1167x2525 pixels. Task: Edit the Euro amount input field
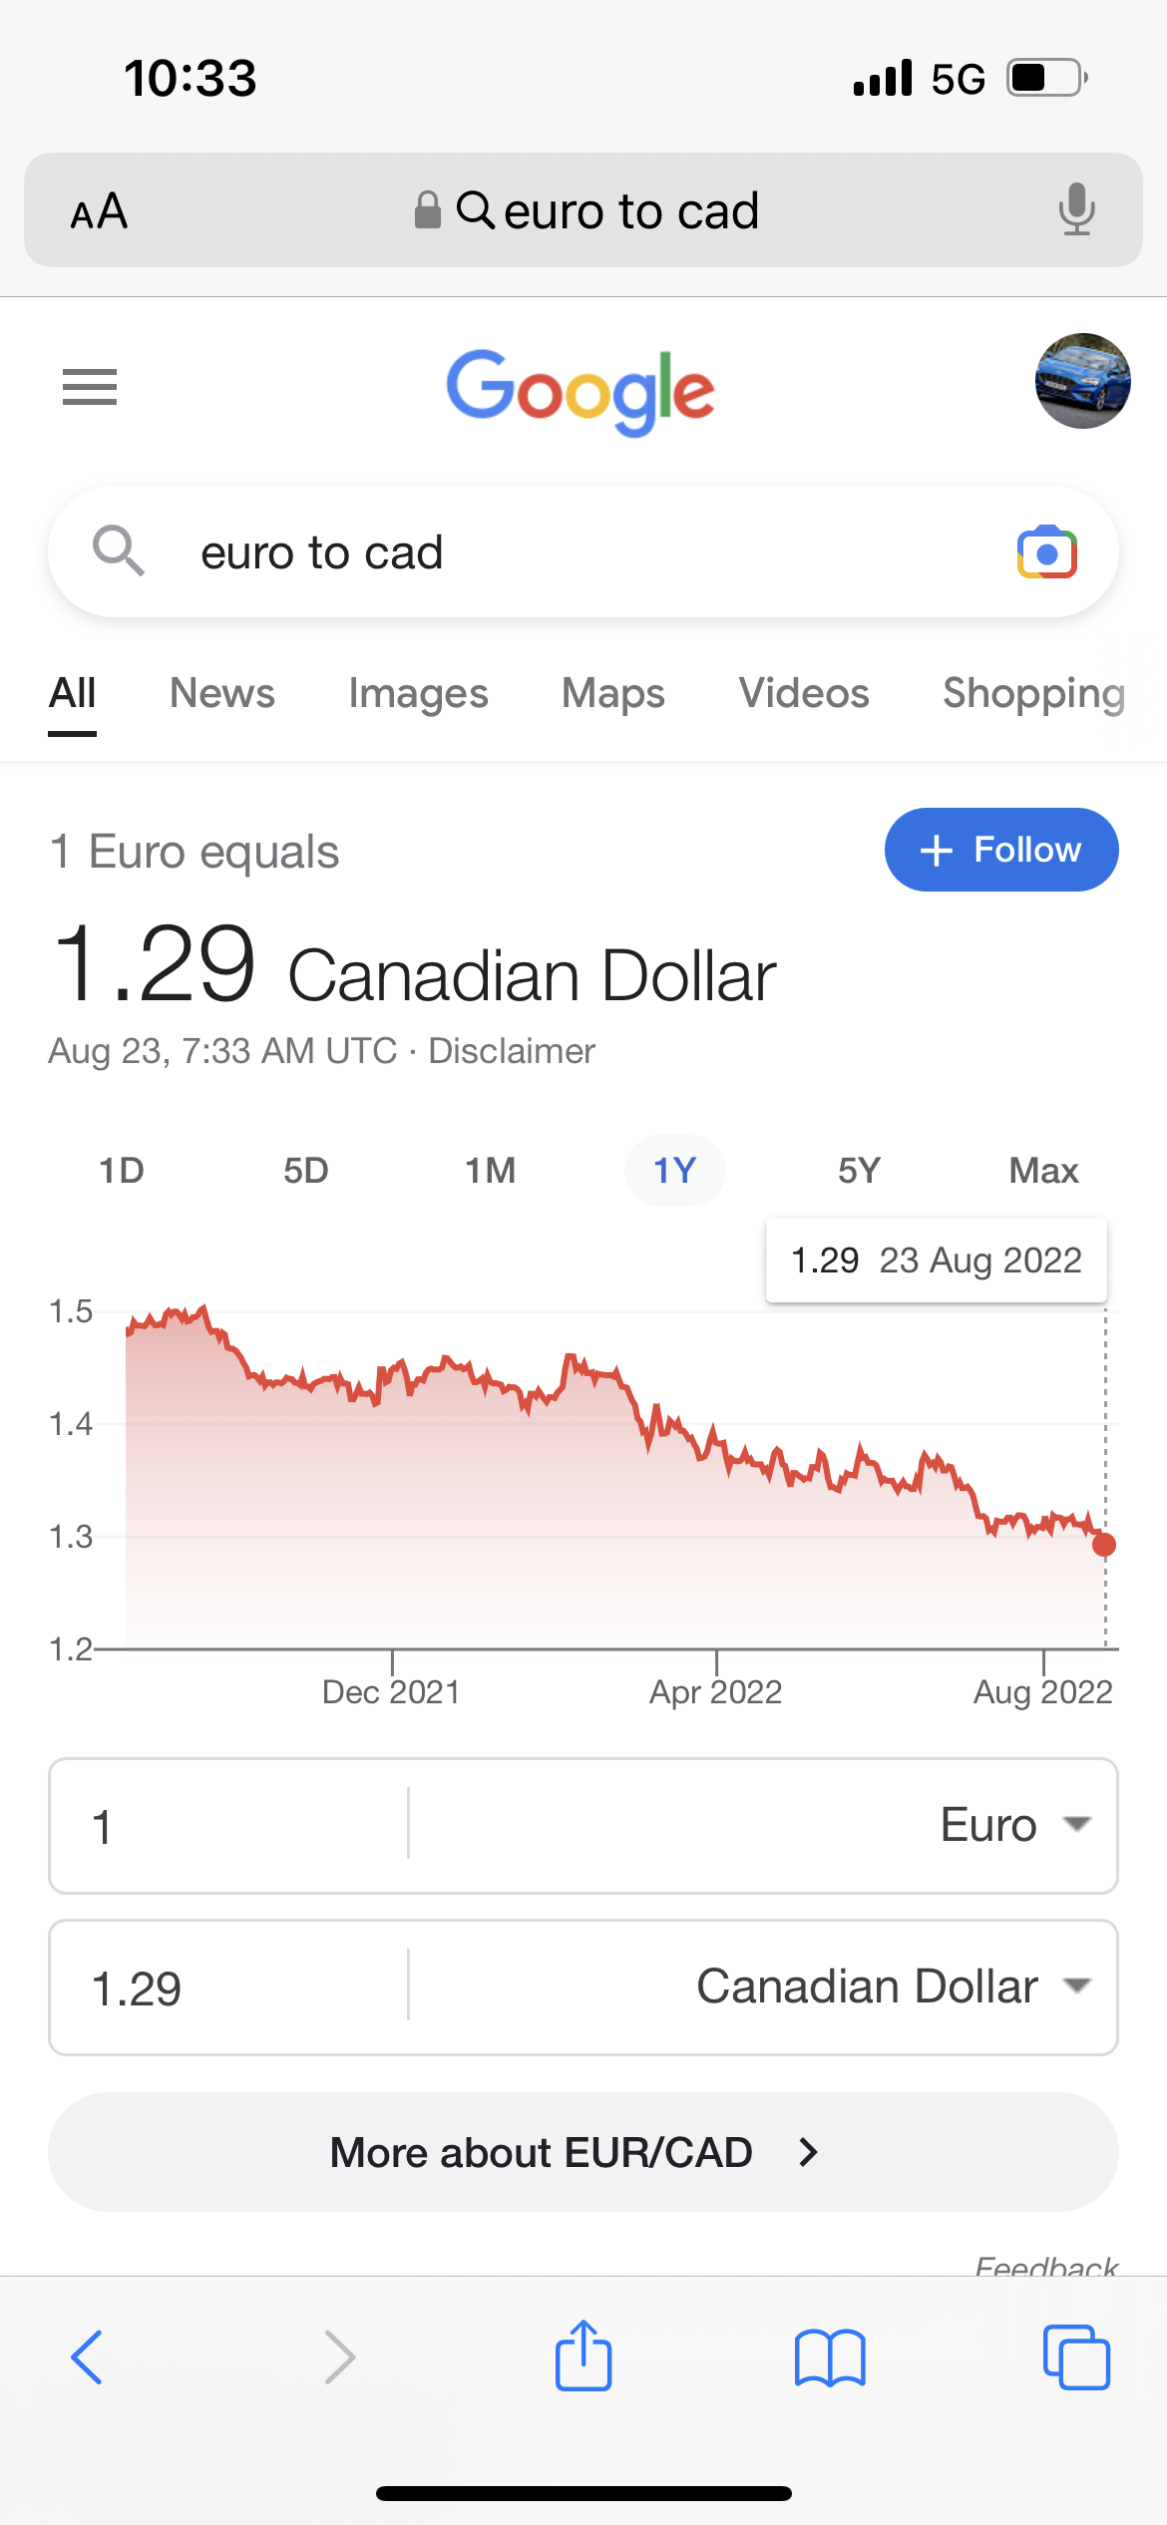pos(229,1825)
